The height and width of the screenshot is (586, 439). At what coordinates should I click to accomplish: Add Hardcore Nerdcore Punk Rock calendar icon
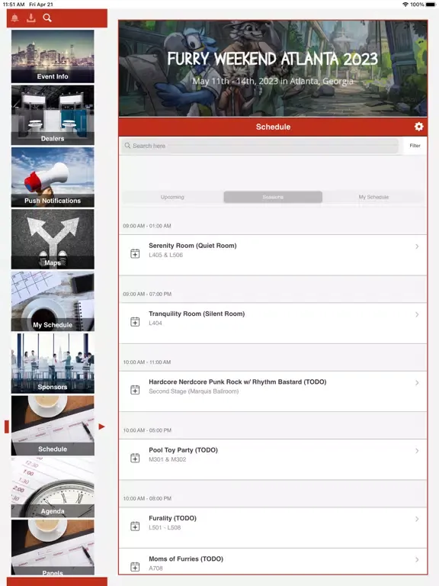click(x=135, y=390)
